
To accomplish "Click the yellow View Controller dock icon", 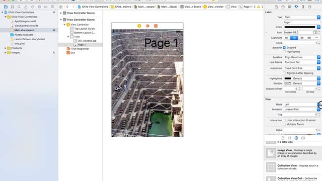I will (139, 26).
